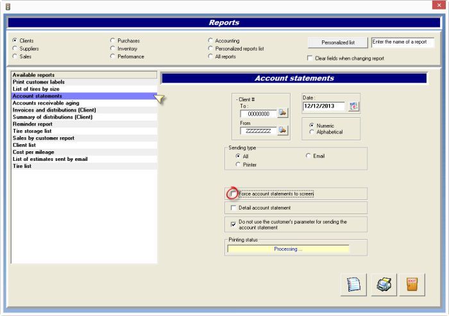Click the printer icon button
Screen dimensions: 449x316
click(x=384, y=285)
